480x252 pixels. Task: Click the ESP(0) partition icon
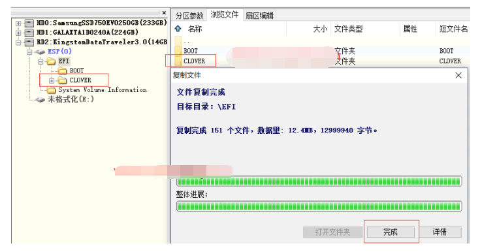click(x=40, y=52)
